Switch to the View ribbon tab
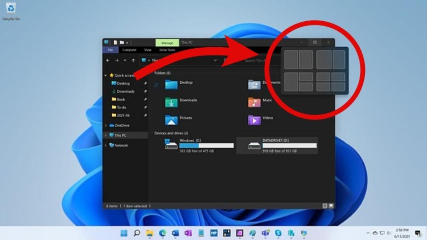Screen dimensions: 427x240 tap(148, 50)
